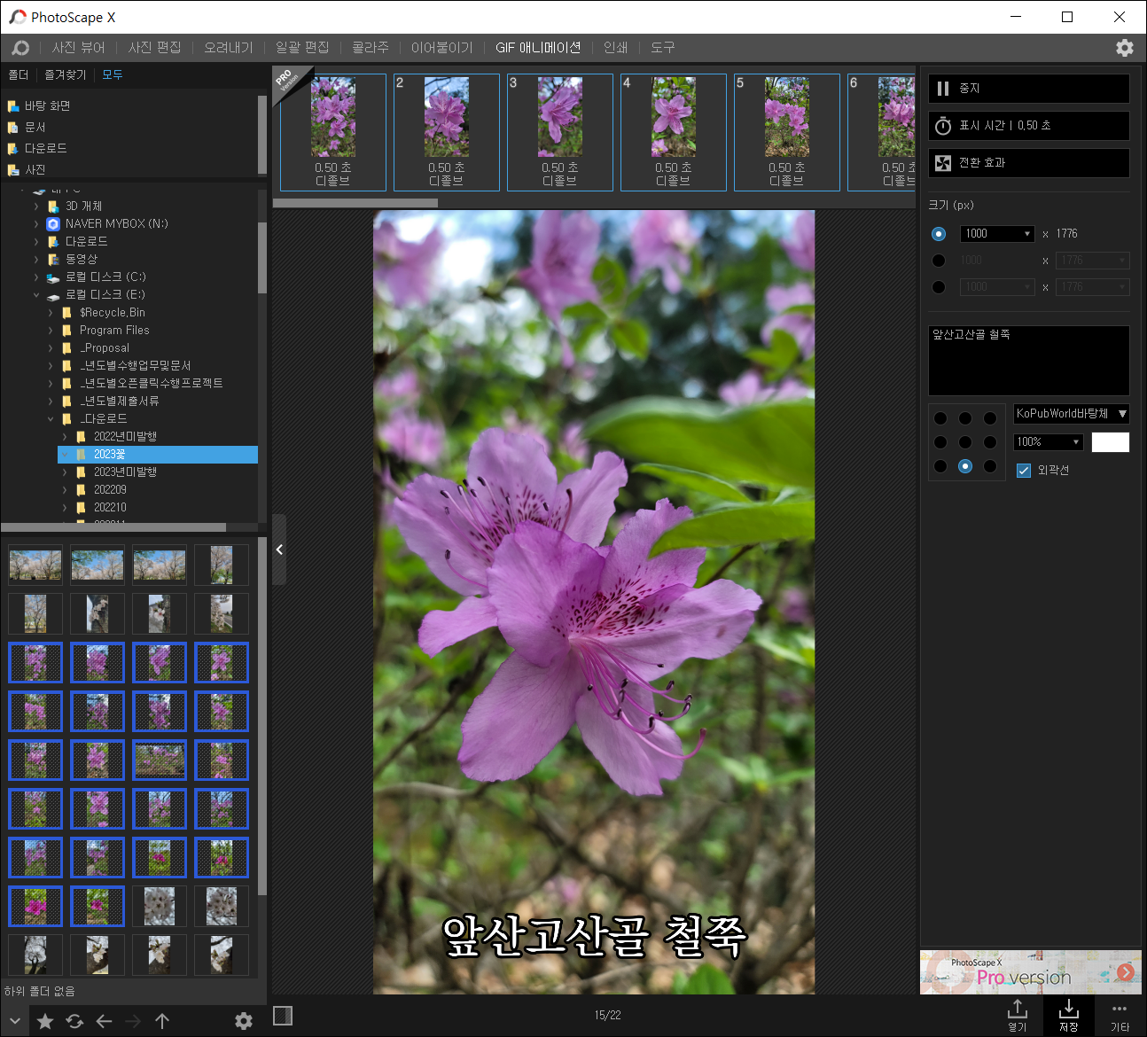Go to parent folder with up arrow

pos(162,1021)
